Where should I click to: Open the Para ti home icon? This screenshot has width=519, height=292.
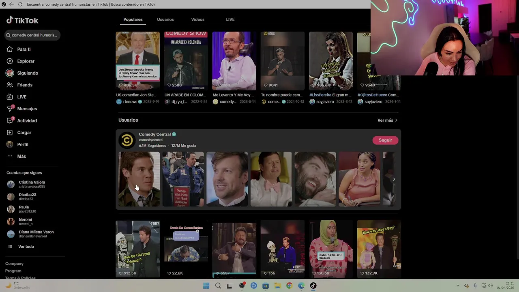(x=10, y=49)
